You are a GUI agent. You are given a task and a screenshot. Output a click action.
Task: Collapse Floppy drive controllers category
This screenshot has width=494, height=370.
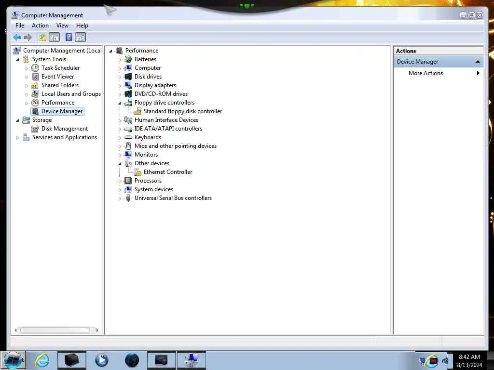(120, 103)
